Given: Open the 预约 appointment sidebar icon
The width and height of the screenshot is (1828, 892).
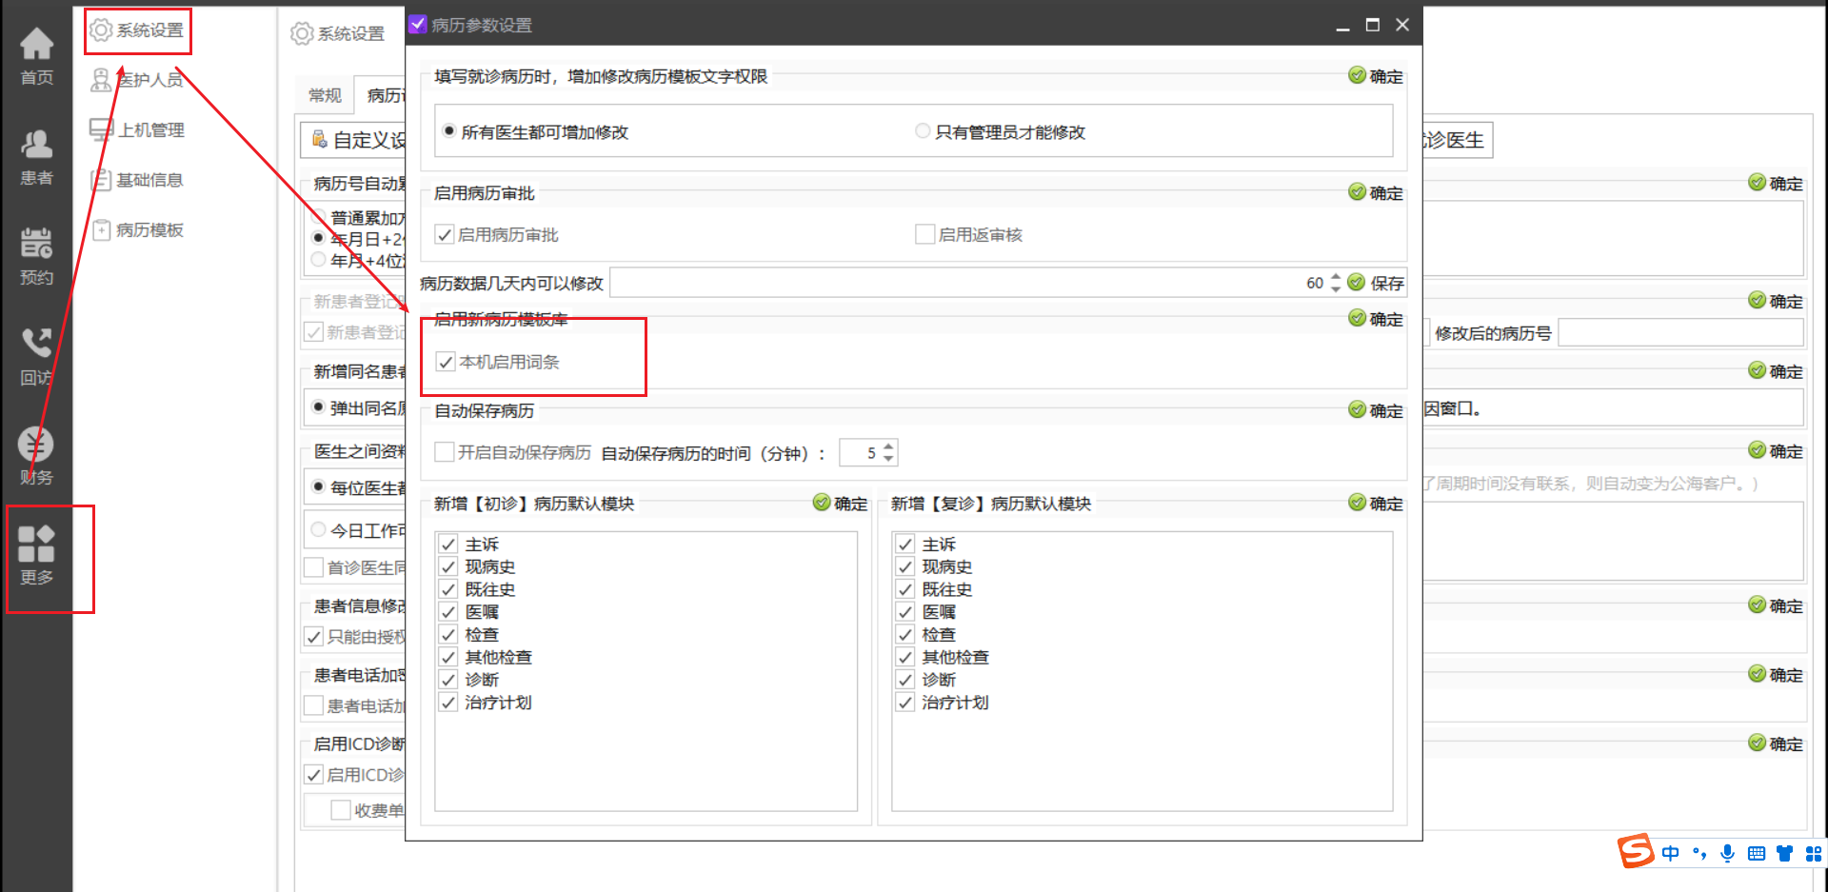Looking at the screenshot, I should tap(36, 257).
